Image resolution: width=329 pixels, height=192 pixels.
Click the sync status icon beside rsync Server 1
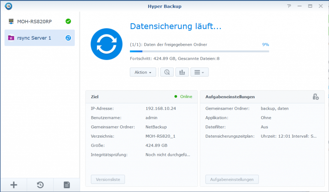[x=68, y=37]
